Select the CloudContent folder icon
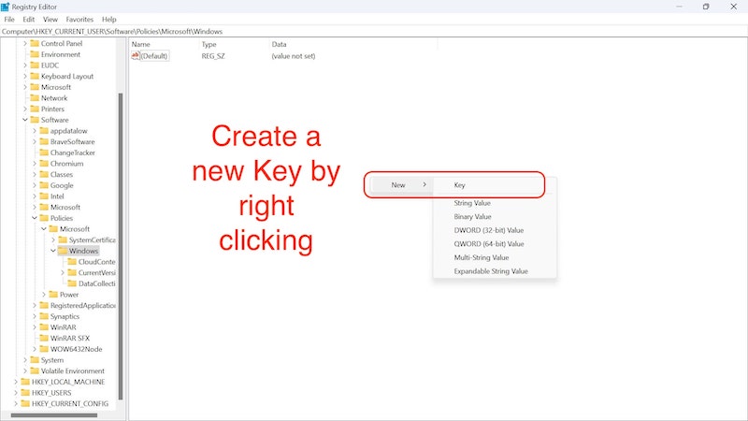 (72, 262)
